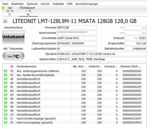Open the Datei menu
Image resolution: width=147 pixels, height=128 pixels.
pos(5,4)
